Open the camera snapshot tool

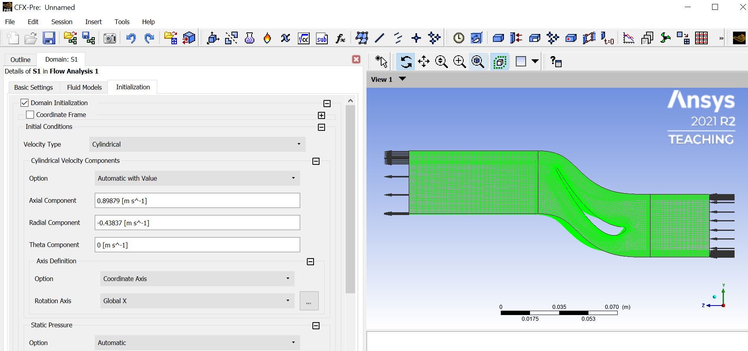coord(110,38)
